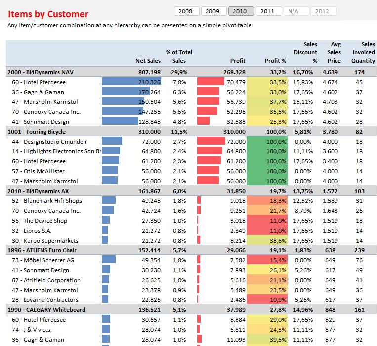Click the Avg Sales Price header
This screenshot has width=377, height=346.
334,52
